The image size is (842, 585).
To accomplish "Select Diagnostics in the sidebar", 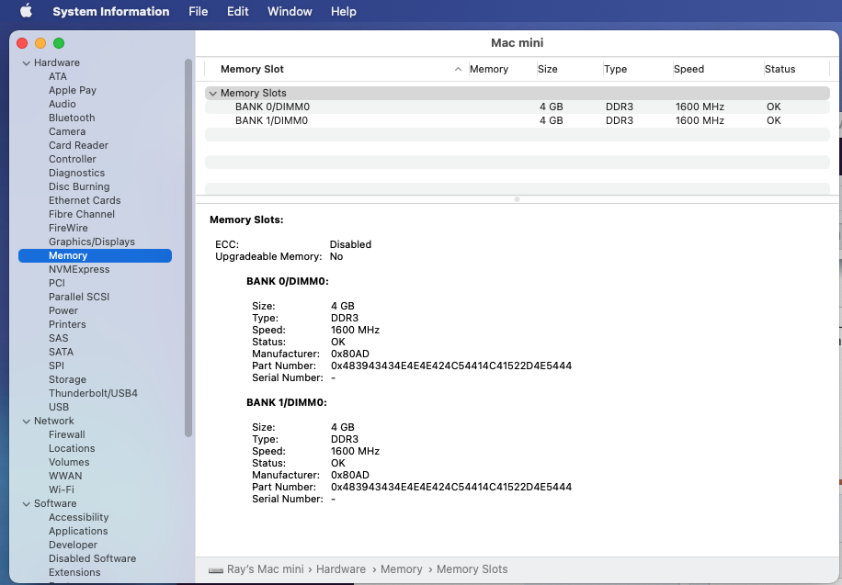I will pos(77,173).
